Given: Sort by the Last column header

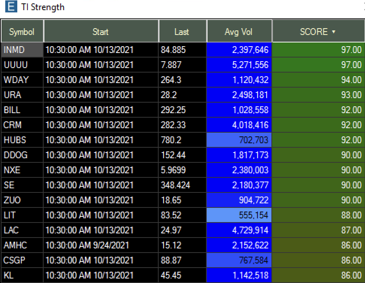Looking at the screenshot, I should (182, 31).
